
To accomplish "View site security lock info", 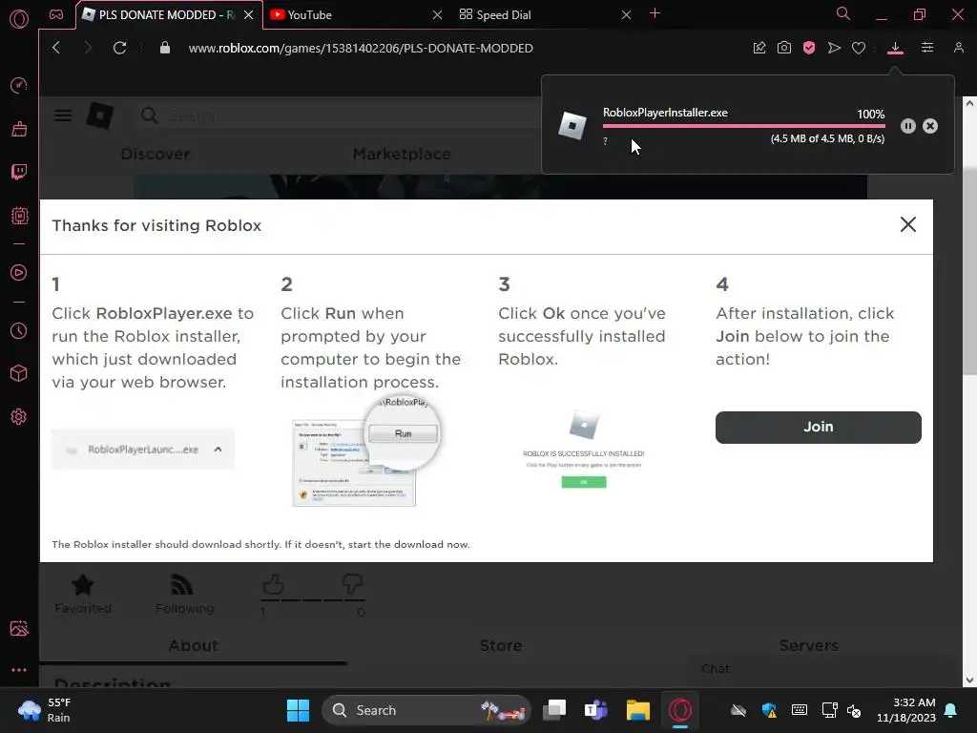I will [x=164, y=48].
